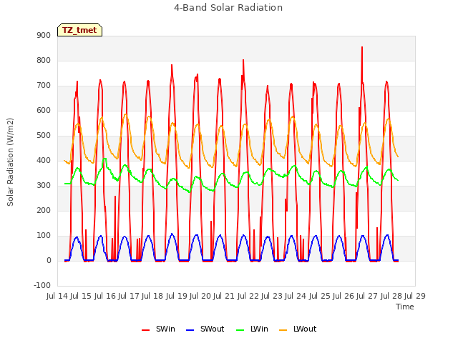Screen dimensions: 458x343
Task: Click the LWout legend label
Action: click(305, 329)
